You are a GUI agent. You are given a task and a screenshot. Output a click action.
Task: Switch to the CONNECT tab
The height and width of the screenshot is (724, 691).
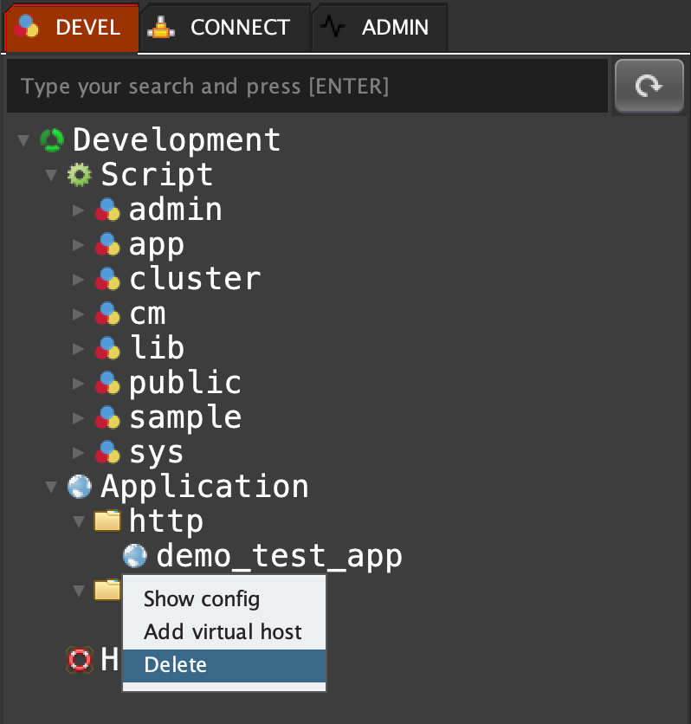[x=224, y=28]
